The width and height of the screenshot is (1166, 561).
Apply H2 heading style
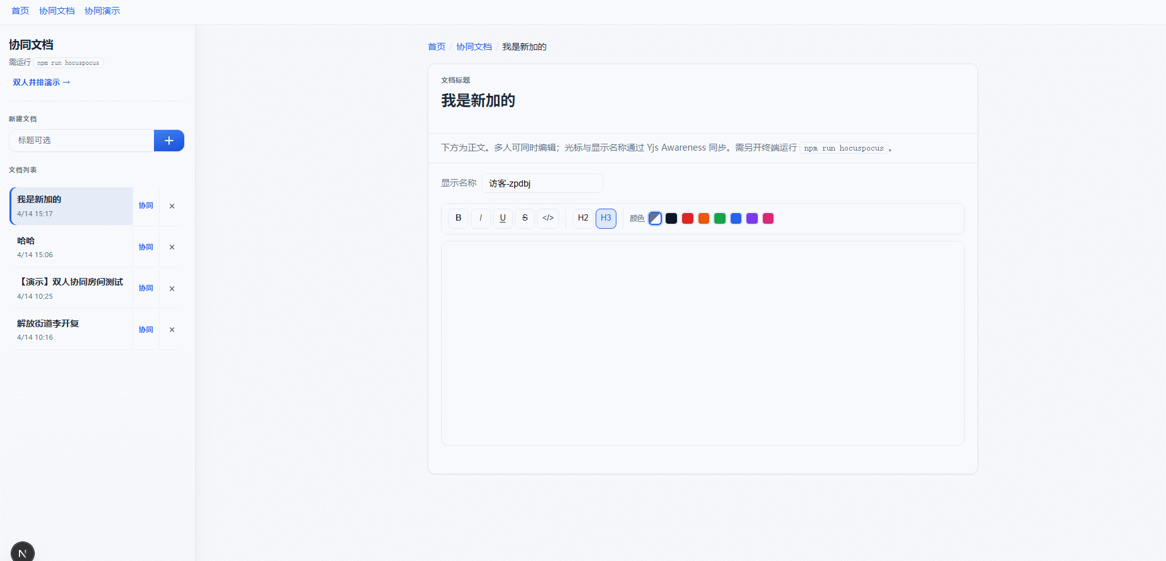coord(583,218)
